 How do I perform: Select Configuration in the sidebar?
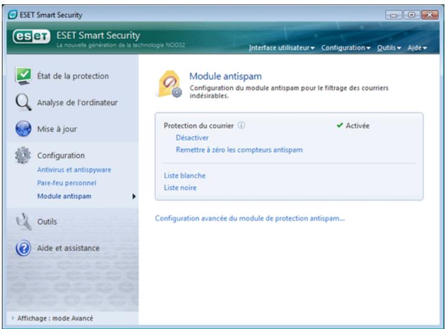61,155
